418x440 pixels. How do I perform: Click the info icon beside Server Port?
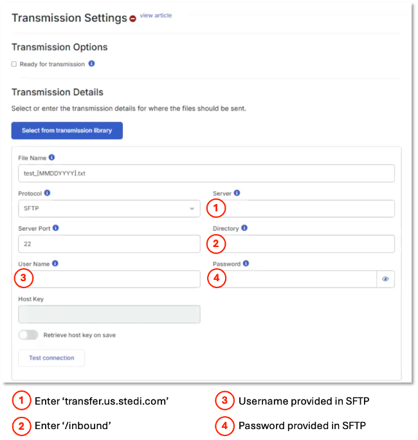(55, 228)
